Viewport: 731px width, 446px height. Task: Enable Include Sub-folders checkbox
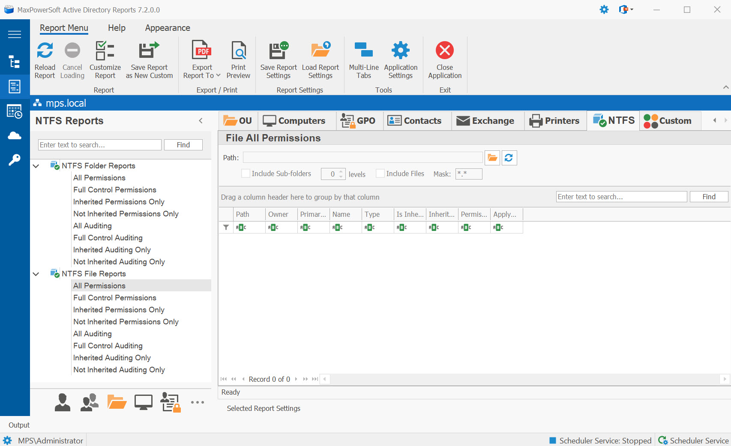click(x=246, y=174)
